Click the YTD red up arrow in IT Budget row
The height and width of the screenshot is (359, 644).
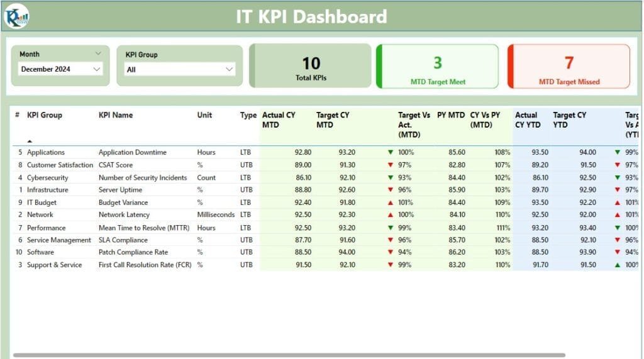click(618, 202)
